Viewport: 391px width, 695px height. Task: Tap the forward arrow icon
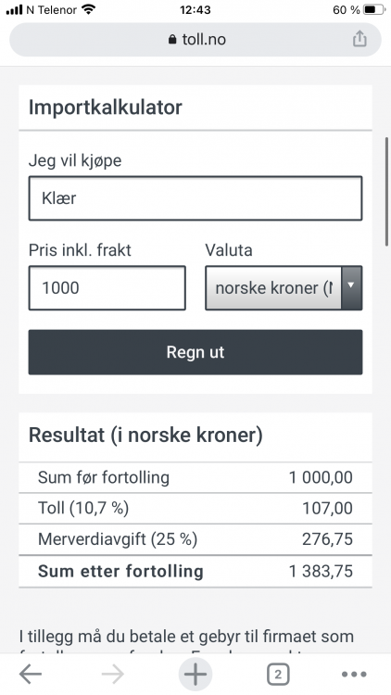click(113, 675)
